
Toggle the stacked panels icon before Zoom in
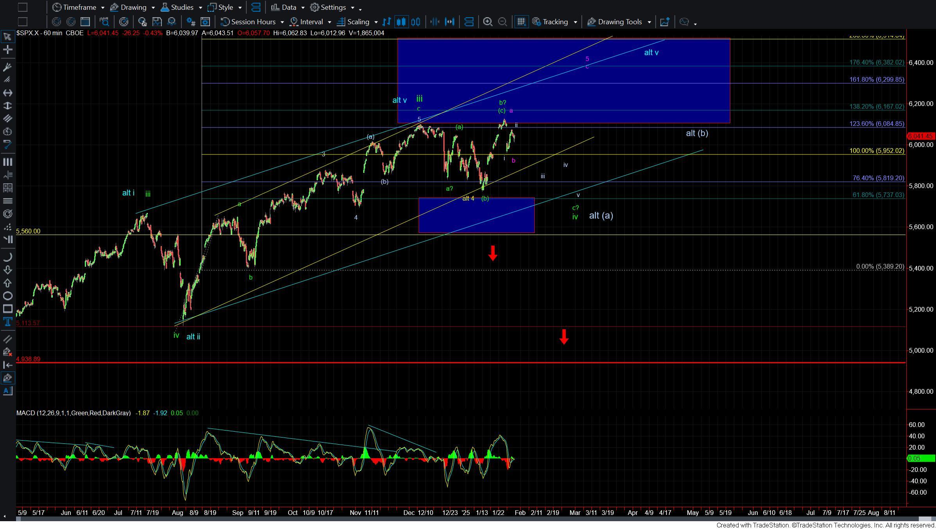[x=469, y=22]
